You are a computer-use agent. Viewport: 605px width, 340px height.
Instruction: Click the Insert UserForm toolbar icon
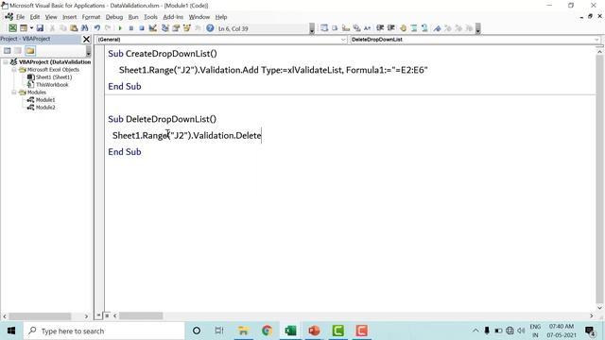click(x=24, y=28)
